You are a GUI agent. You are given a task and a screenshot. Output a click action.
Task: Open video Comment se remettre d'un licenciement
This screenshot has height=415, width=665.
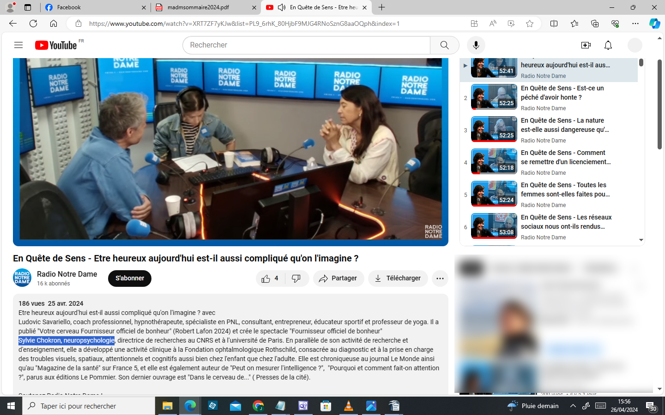point(549,162)
